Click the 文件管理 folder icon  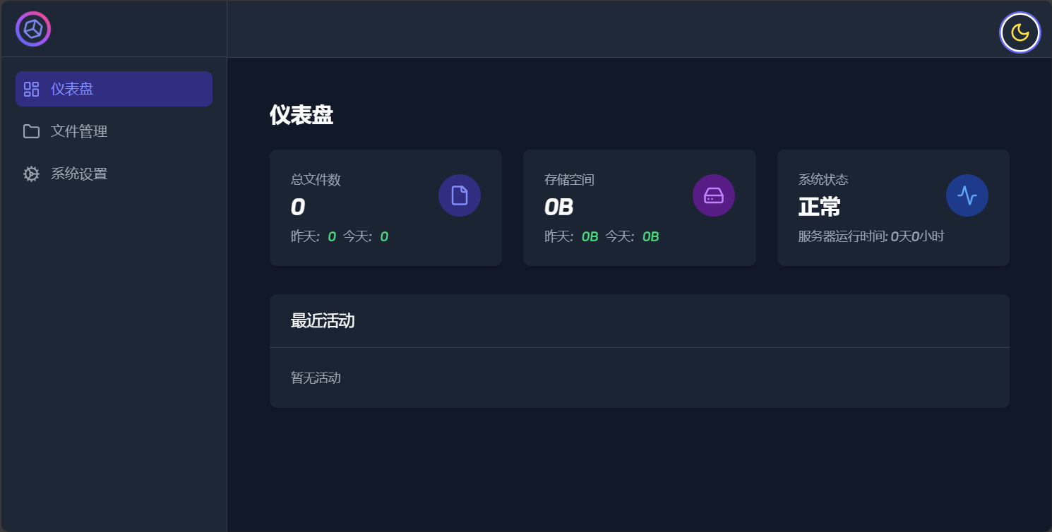[31, 131]
